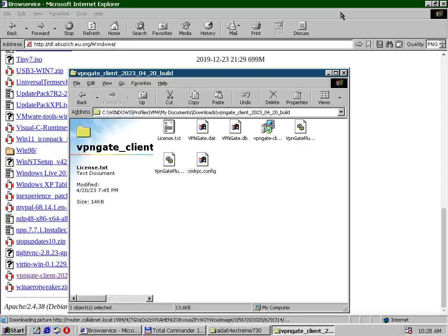This screenshot has height=336, width=448.
Task: Click the Internet Explorer address field
Action: tap(189, 44)
